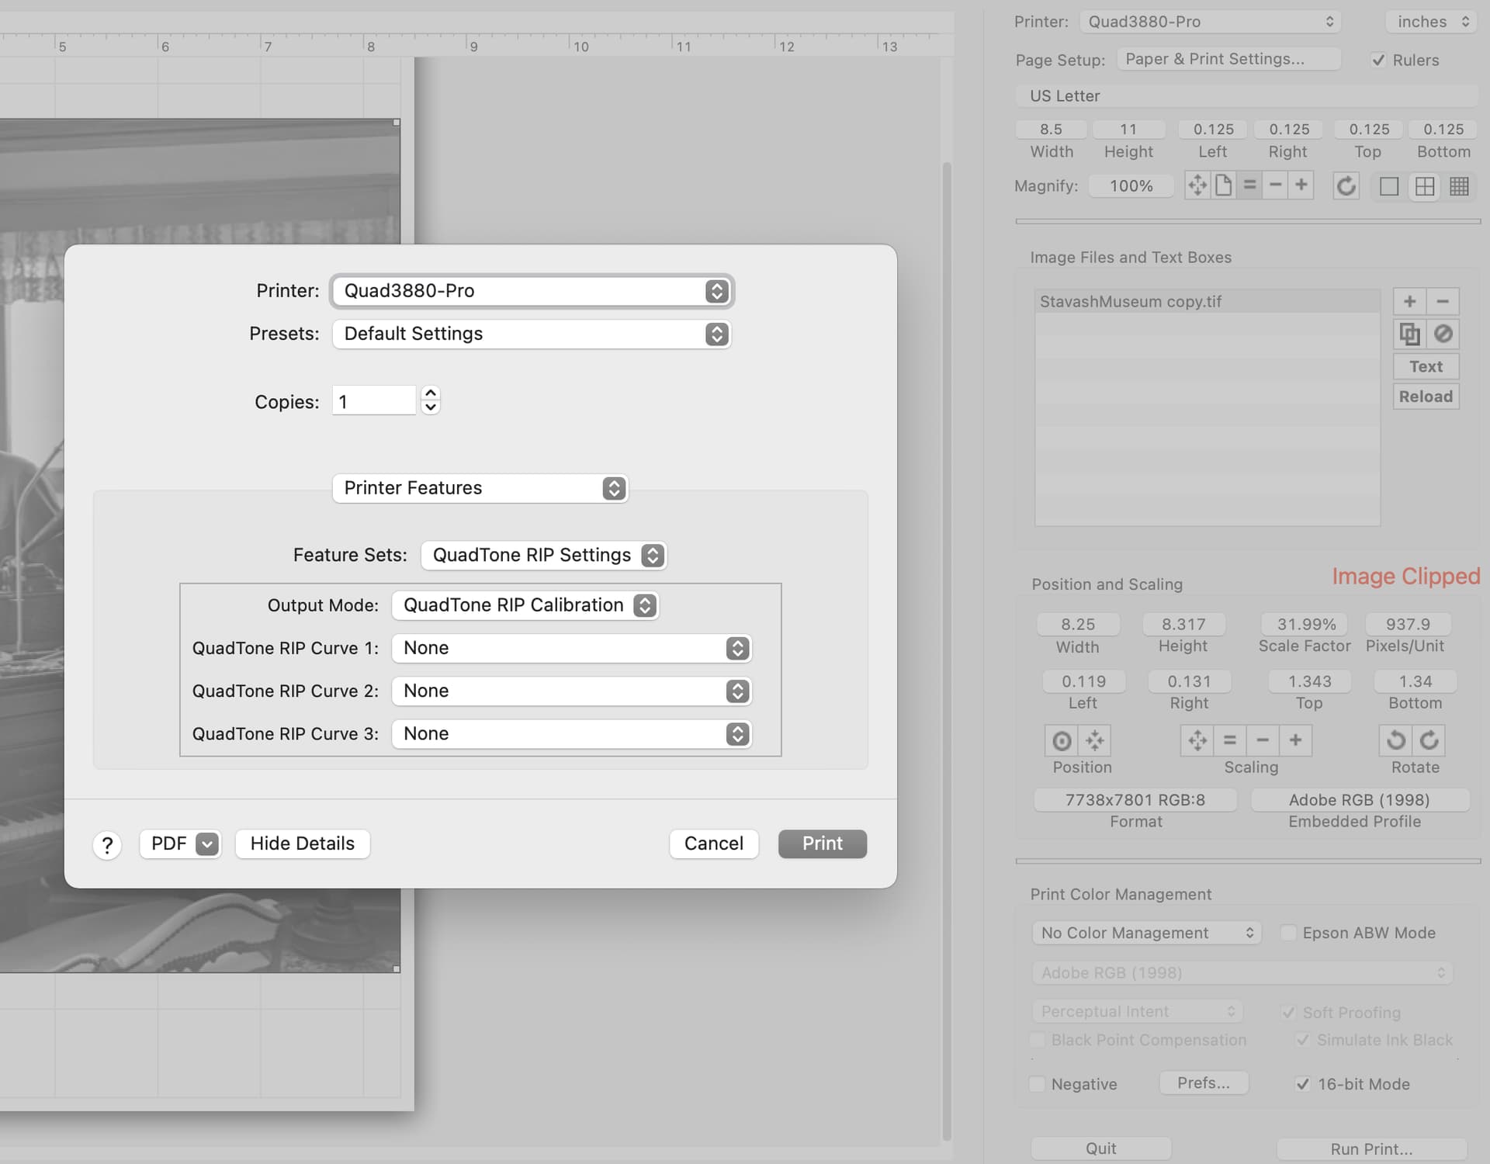Open the No Color Management dropdown

point(1146,933)
